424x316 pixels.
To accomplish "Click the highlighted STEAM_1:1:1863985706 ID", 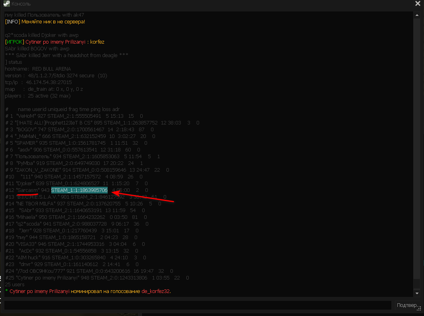I will (x=79, y=190).
